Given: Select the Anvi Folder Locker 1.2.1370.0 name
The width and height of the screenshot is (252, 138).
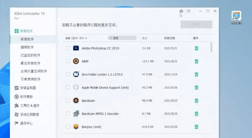Looking at the screenshot, I should tap(102, 75).
